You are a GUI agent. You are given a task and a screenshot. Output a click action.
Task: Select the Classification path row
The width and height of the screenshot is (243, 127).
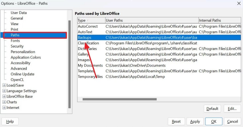tap(159, 43)
